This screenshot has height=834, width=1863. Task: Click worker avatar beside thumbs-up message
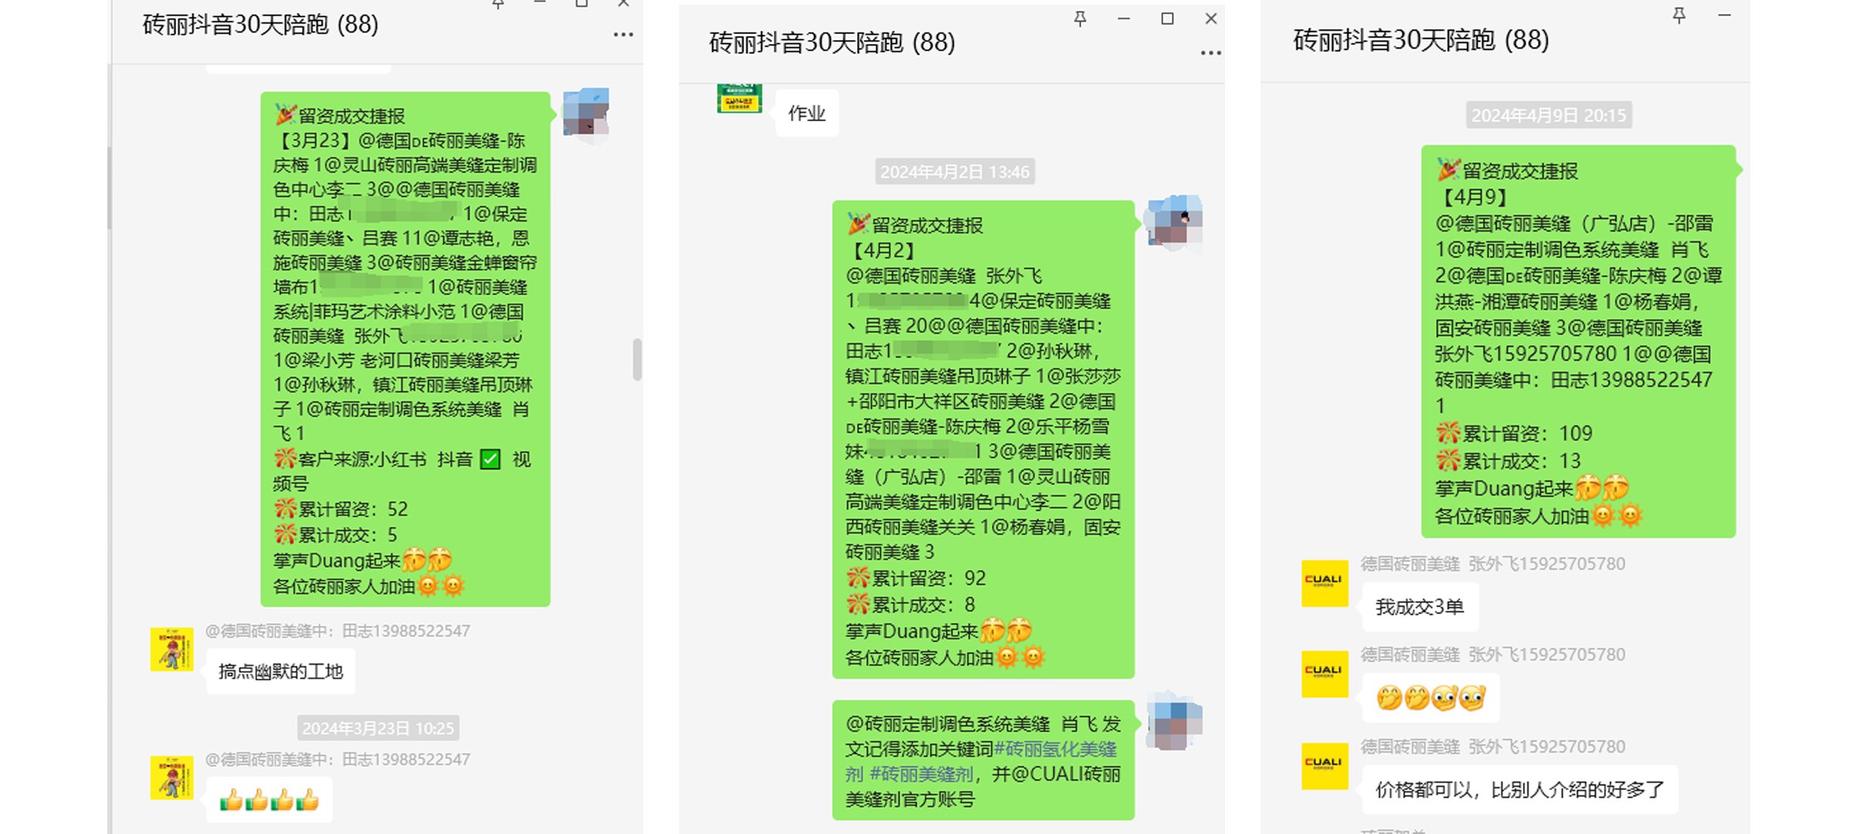[x=171, y=777]
